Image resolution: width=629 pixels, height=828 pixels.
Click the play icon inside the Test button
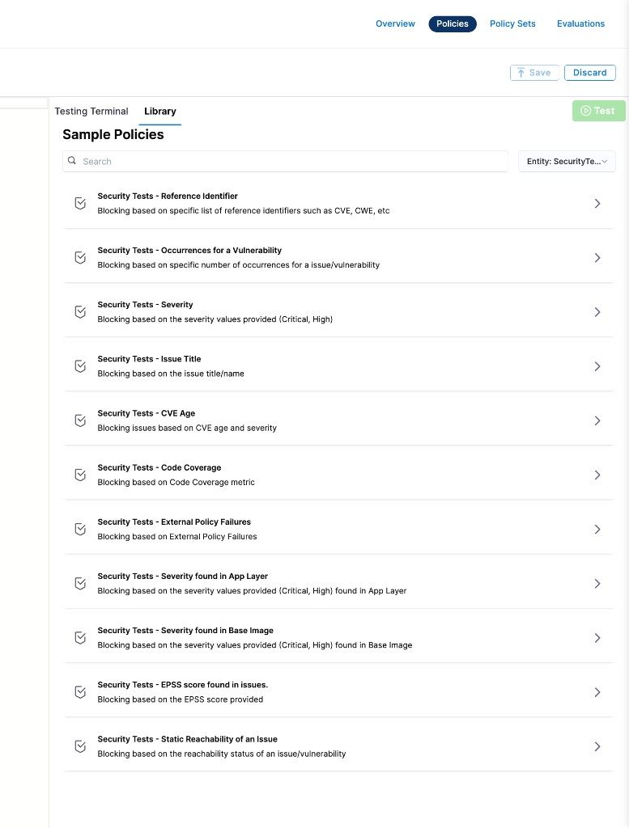pos(584,111)
